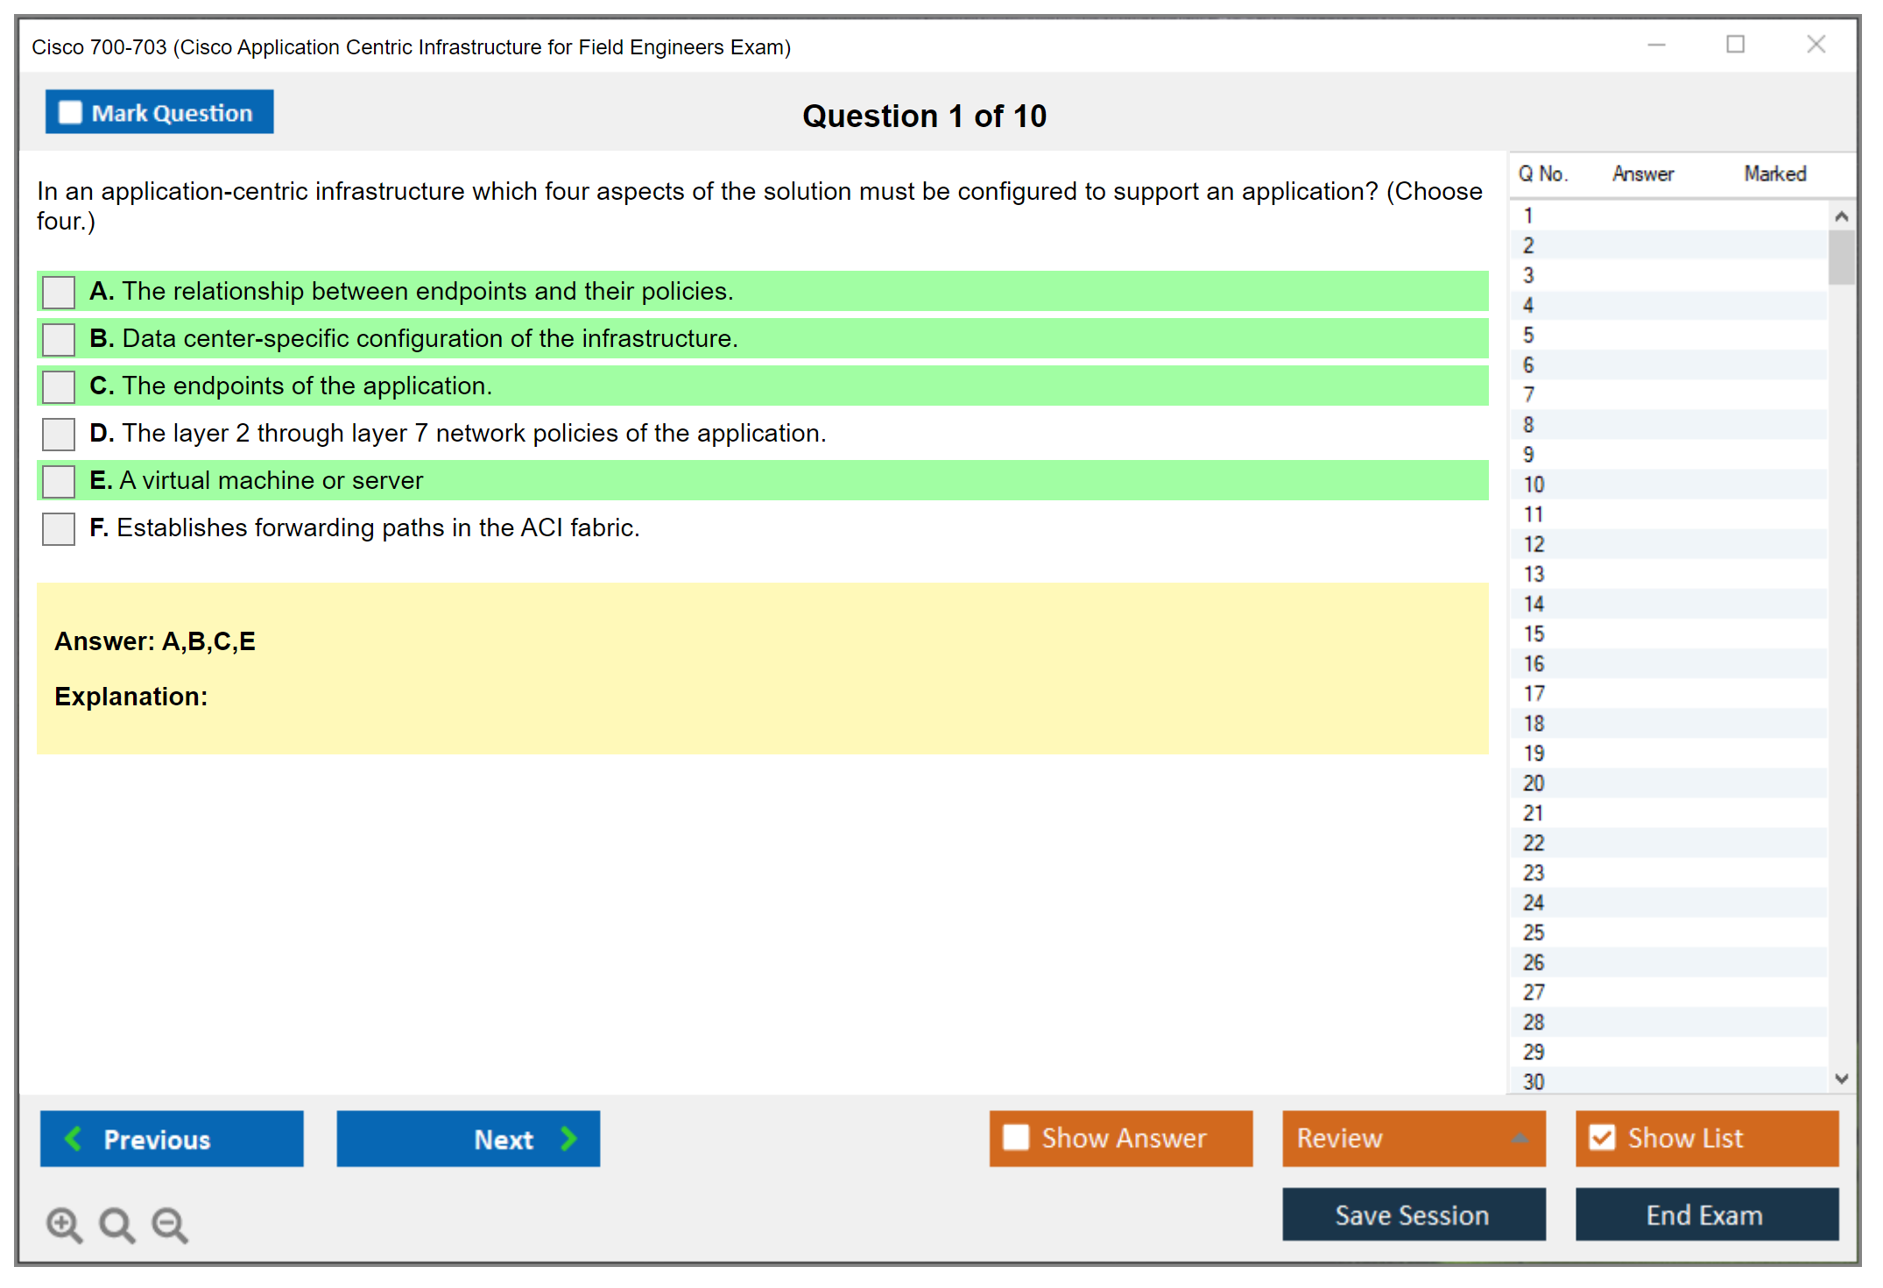
Task: Click the green left arrow on Previous
Action: pos(74,1138)
